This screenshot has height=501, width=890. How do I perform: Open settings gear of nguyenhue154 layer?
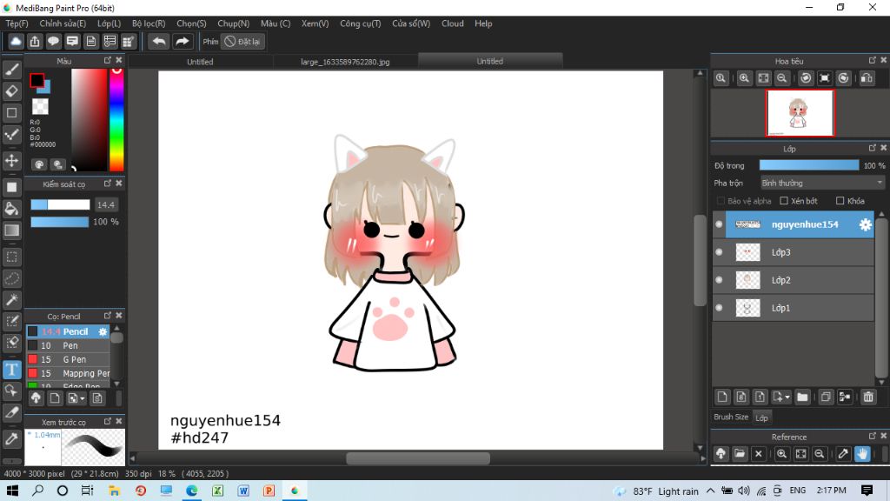(865, 224)
